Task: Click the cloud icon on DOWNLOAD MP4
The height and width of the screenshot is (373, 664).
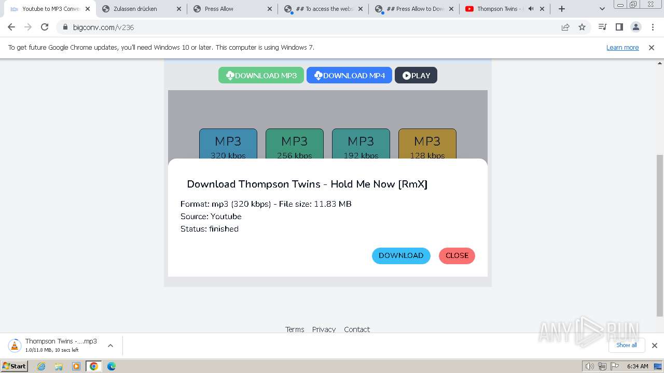Action: point(319,76)
